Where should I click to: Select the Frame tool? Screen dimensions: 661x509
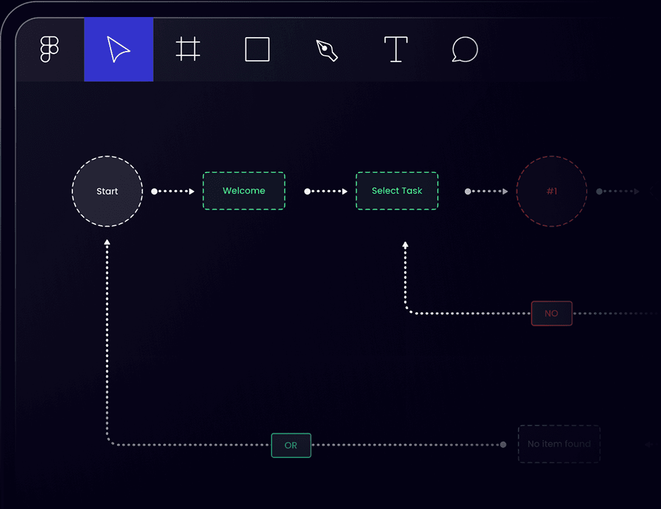click(188, 49)
